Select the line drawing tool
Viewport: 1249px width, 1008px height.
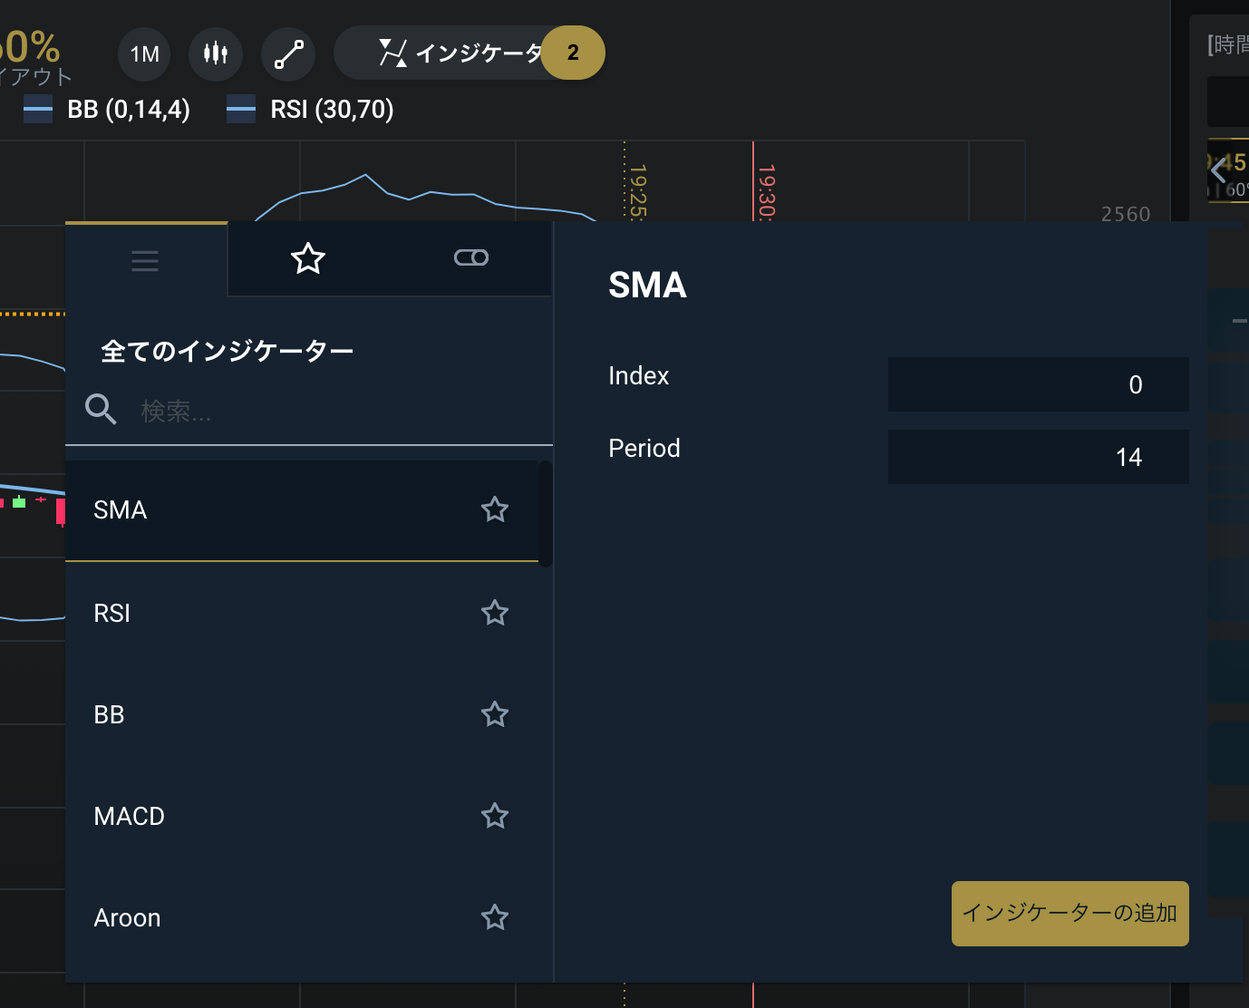[x=288, y=54]
